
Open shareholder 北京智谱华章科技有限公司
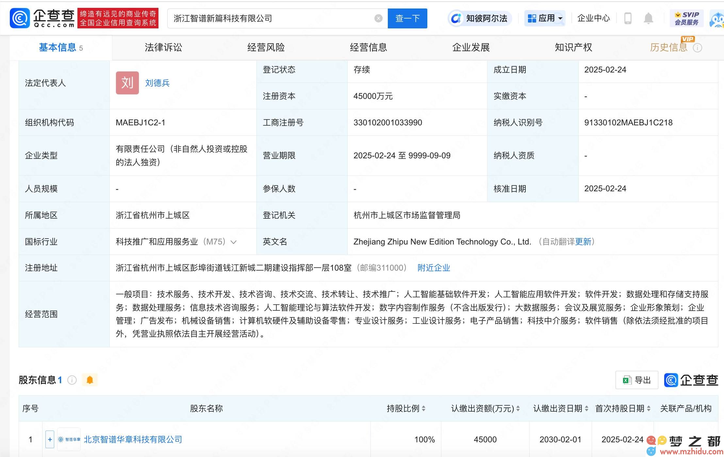[x=133, y=439]
